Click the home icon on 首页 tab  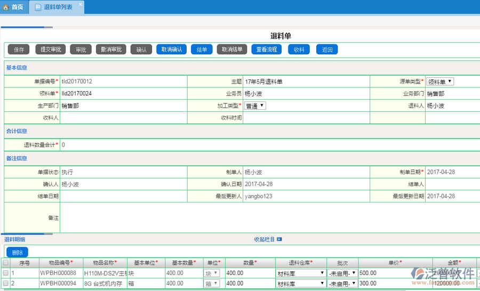pos(6,7)
